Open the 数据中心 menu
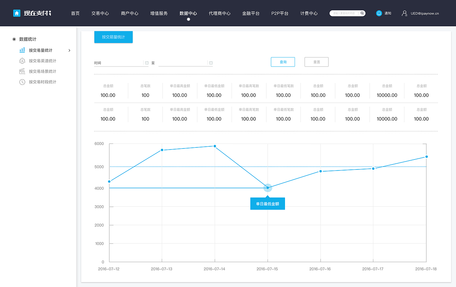 pos(188,13)
